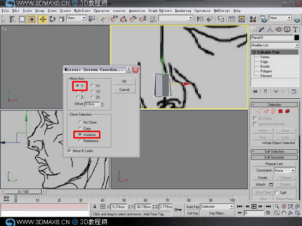Toggle window/crossing selection mode
This screenshot has height=226, width=302.
coord(32,19)
